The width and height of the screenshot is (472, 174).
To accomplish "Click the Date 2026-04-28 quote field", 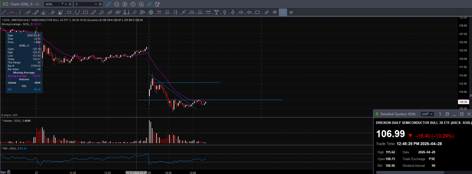I will [x=419, y=152].
